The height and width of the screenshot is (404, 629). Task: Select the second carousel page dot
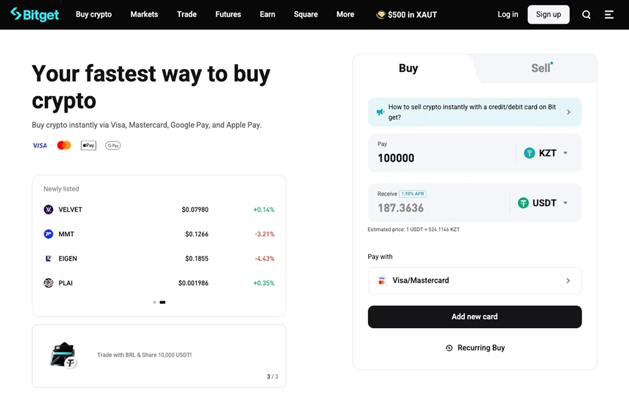[163, 302]
